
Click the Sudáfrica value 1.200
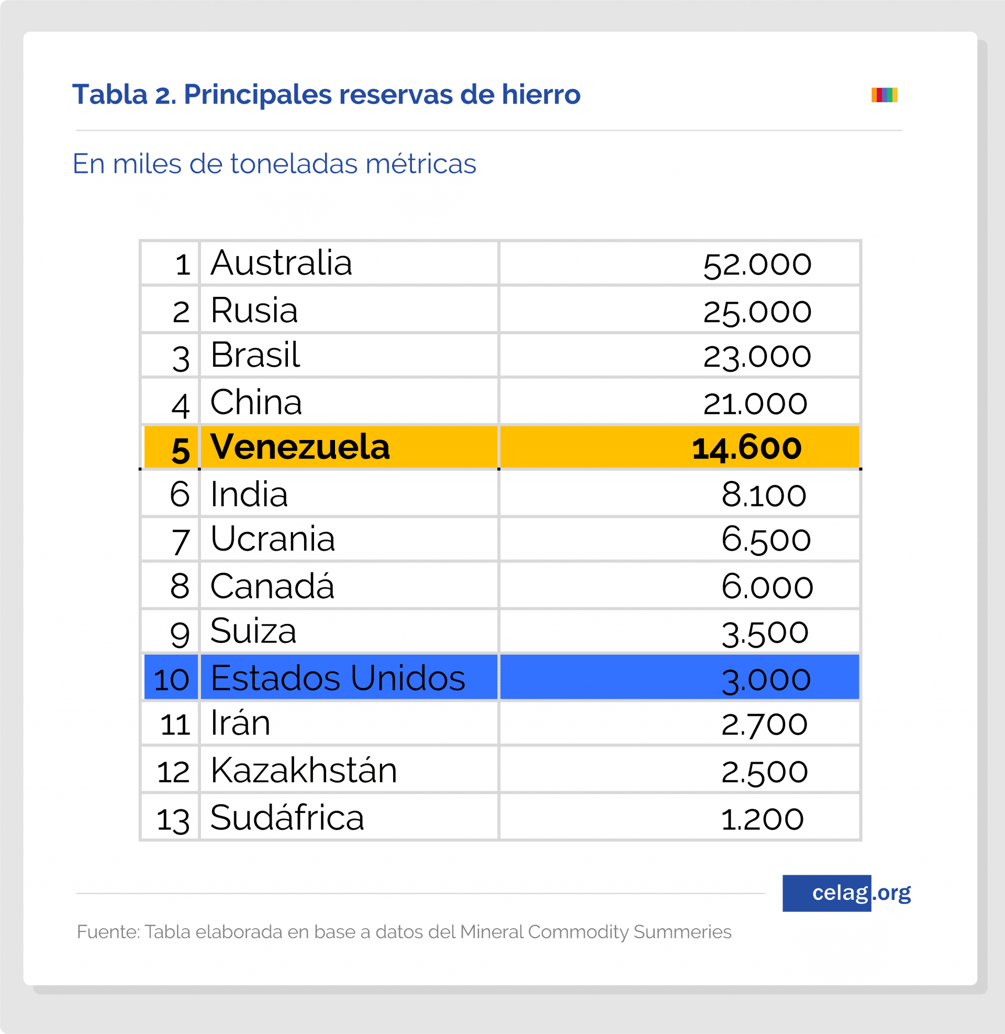click(x=762, y=819)
